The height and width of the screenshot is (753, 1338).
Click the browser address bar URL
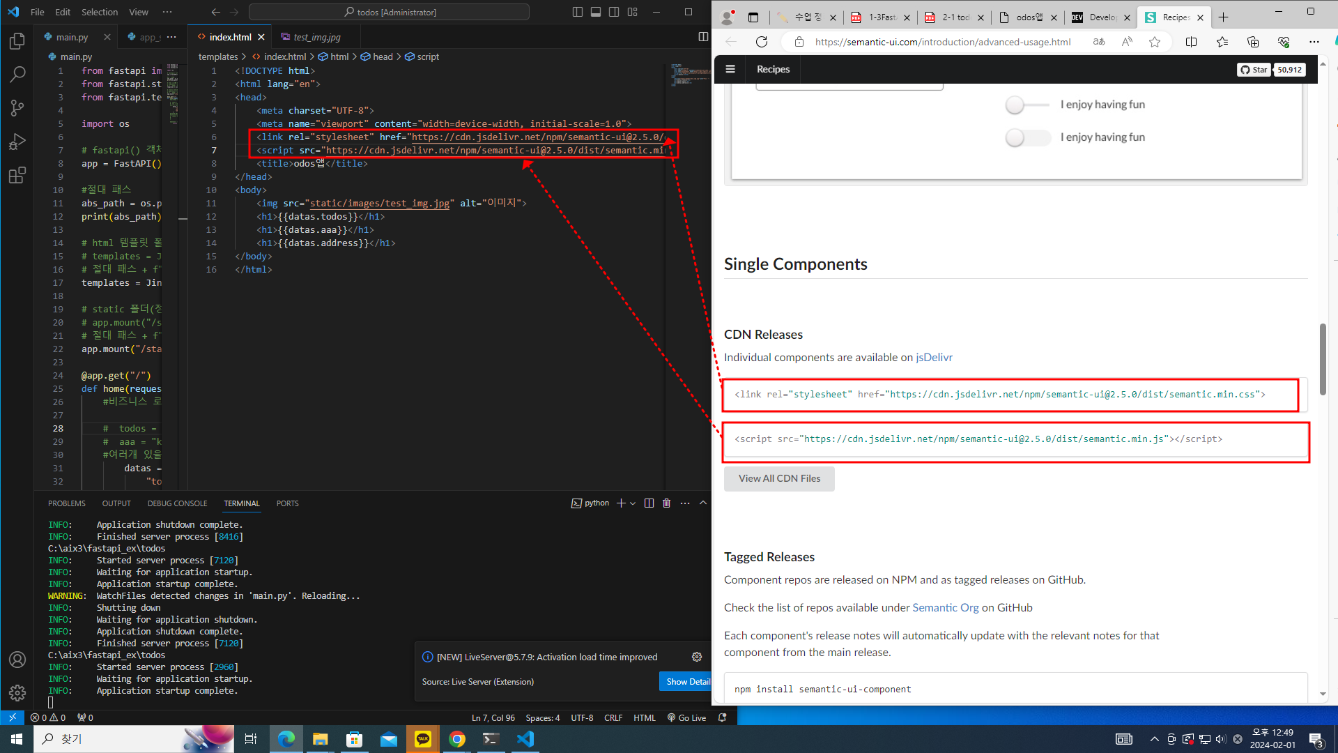[x=942, y=42]
